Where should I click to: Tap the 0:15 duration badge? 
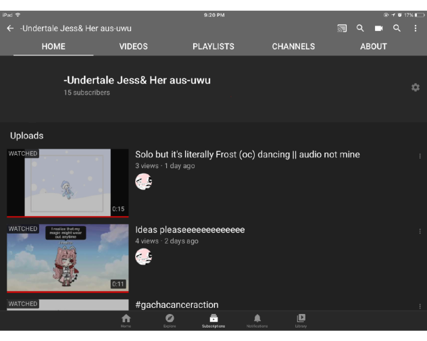point(118,209)
